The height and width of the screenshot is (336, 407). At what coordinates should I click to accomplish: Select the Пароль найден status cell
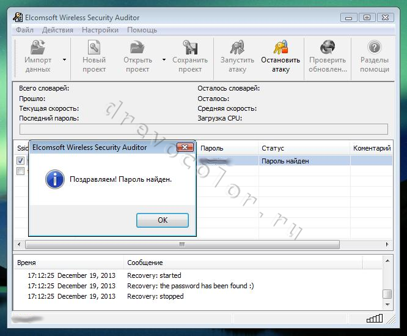point(304,161)
